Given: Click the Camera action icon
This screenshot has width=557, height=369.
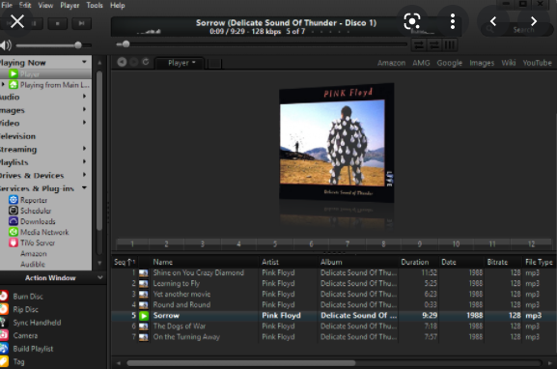Looking at the screenshot, I should pos(4,335).
